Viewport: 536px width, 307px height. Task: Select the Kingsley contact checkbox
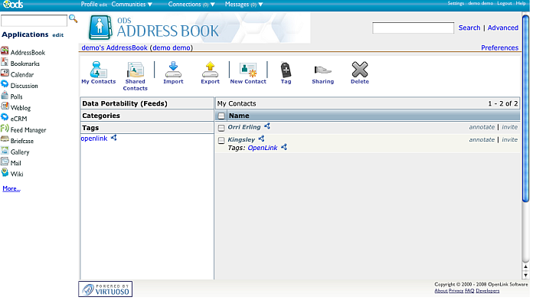coord(221,140)
